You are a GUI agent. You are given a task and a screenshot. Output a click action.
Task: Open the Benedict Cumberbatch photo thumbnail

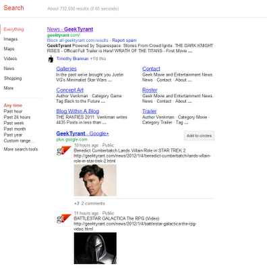95,180
